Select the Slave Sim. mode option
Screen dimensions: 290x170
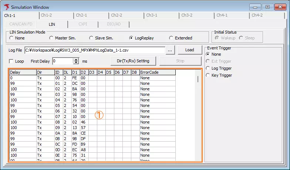click(x=91, y=38)
